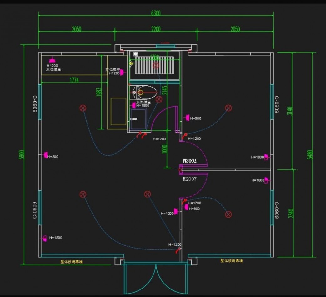This screenshot has width=326, height=297.
Task: Click the 2200 middle dimension text at top
Action: click(x=156, y=29)
